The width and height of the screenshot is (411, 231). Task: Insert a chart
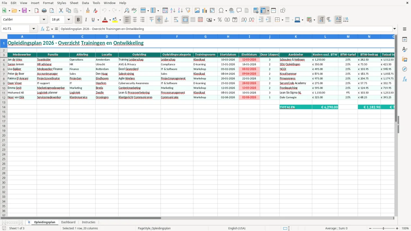[x=205, y=11]
